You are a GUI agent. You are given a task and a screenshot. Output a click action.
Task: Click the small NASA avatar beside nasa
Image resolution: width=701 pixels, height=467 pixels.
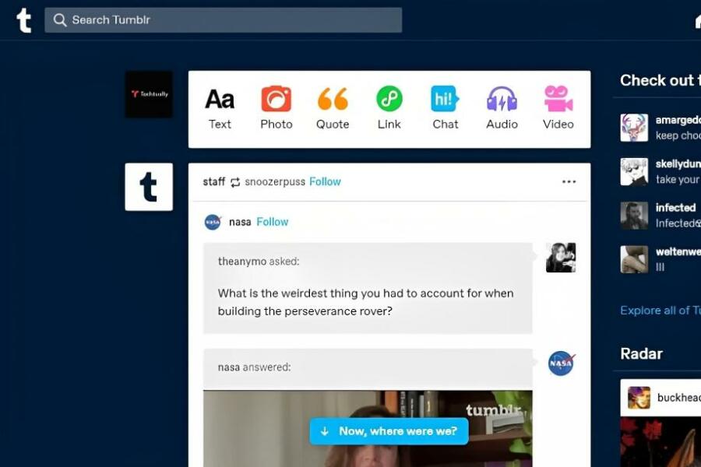click(213, 222)
